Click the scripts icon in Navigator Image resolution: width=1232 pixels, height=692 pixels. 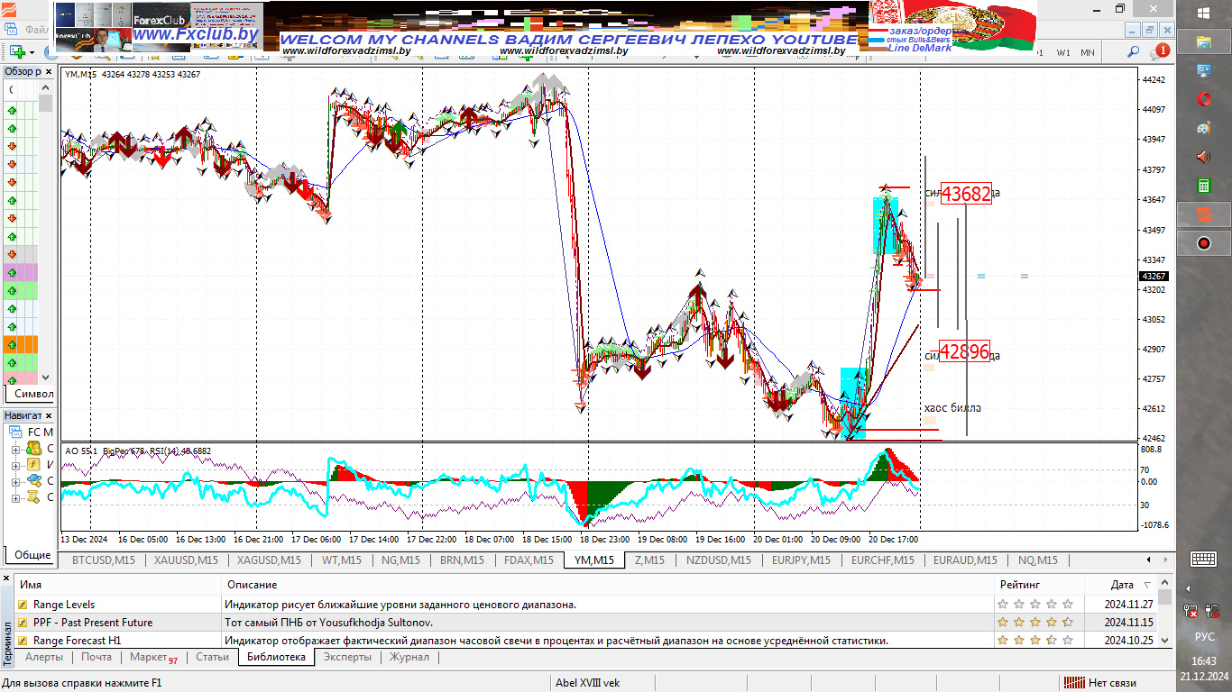[33, 497]
